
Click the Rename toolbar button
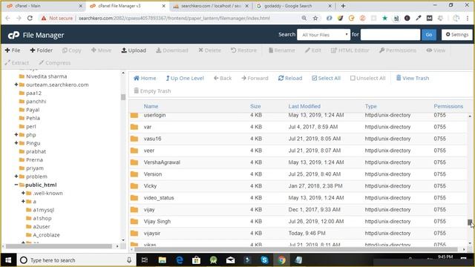[x=281, y=50]
